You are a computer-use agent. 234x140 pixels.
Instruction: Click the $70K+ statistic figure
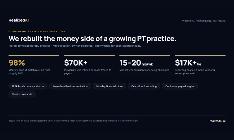click(76, 63)
